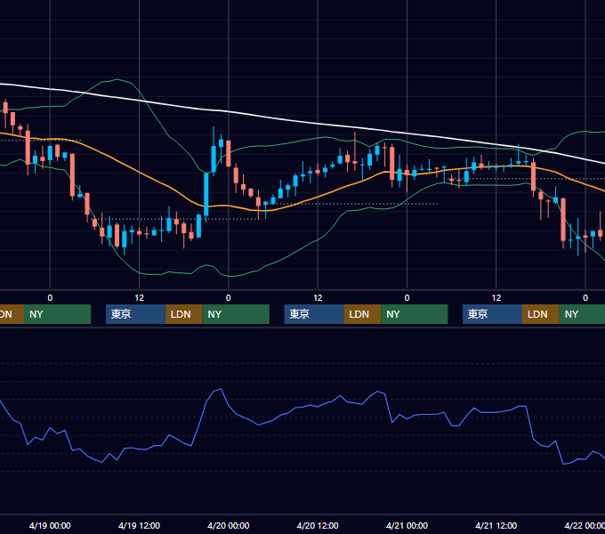Click hour label 12 above 4/19 東京 block
Image resolution: width=605 pixels, height=534 pixels.
pyautogui.click(x=140, y=298)
